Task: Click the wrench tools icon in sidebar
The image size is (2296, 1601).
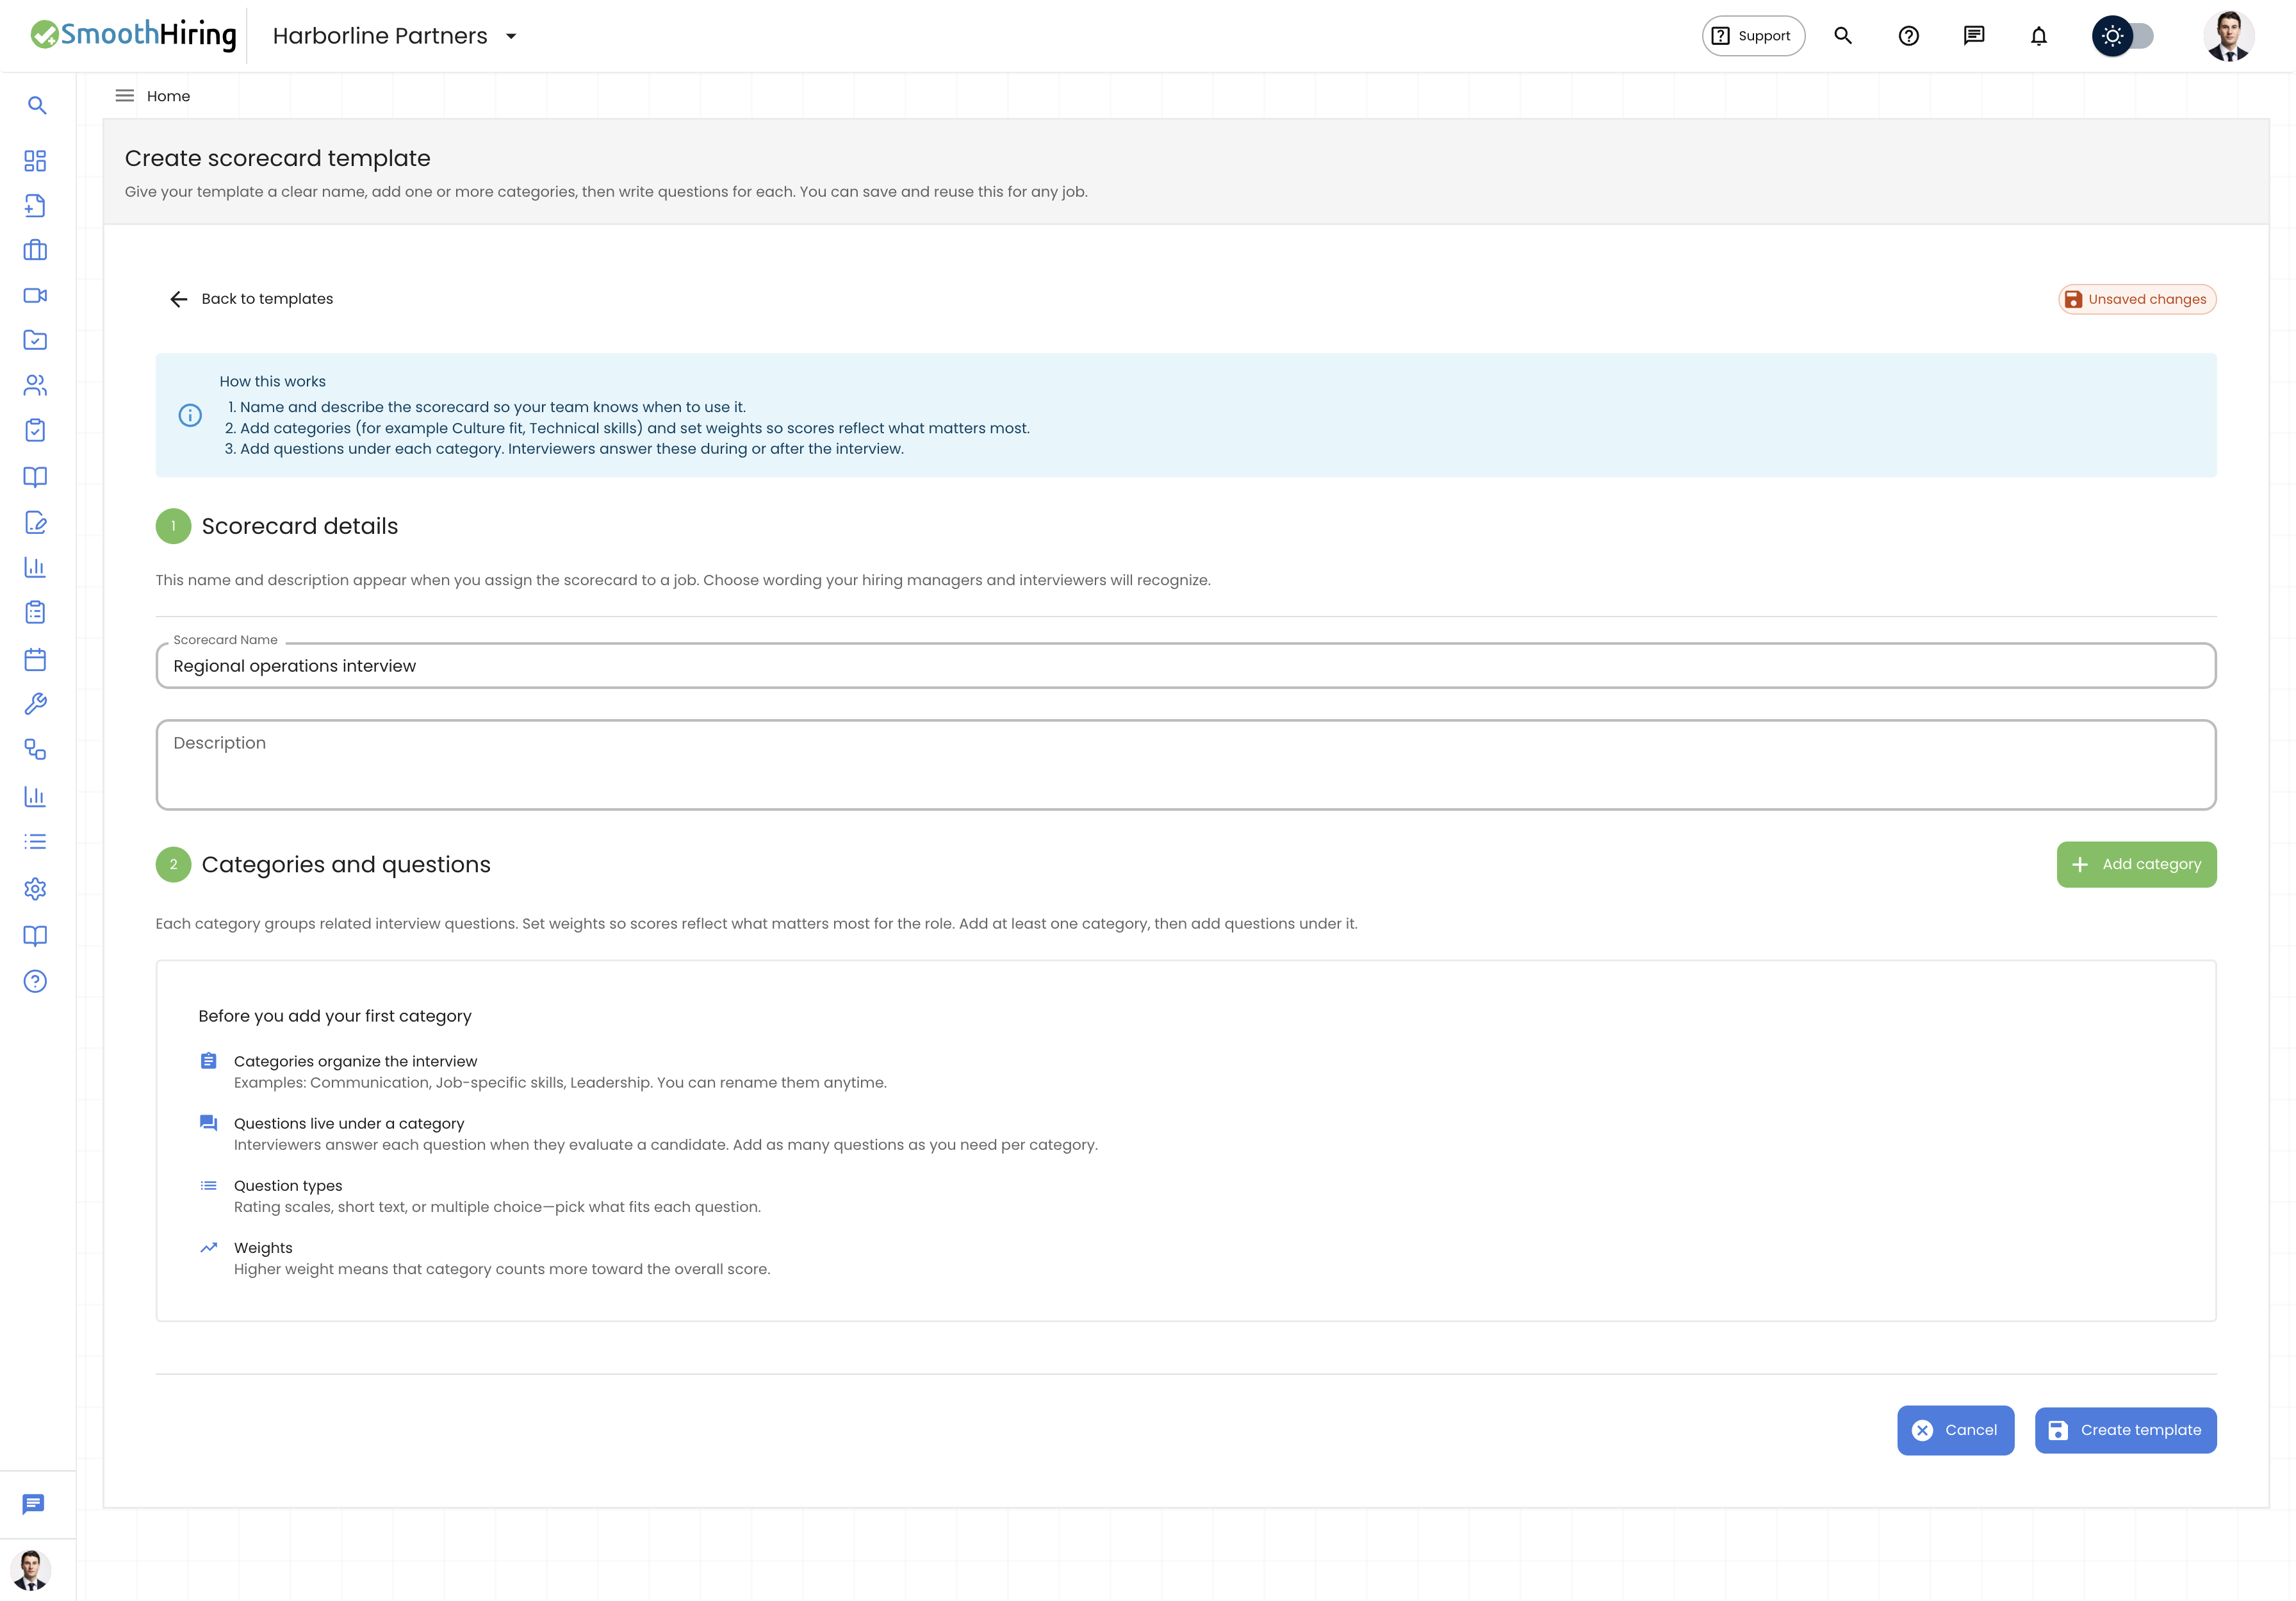Action: 35,704
